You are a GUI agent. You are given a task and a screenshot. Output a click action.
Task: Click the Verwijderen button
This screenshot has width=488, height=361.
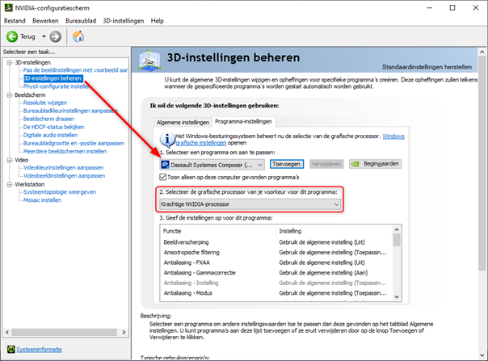point(326,164)
